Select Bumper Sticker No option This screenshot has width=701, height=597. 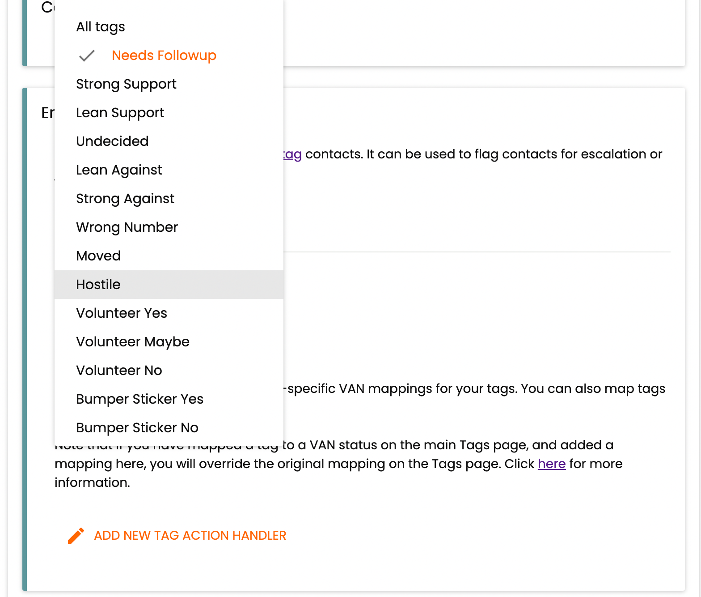coord(169,428)
